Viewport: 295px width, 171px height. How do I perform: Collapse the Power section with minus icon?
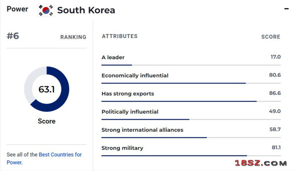pos(287,8)
